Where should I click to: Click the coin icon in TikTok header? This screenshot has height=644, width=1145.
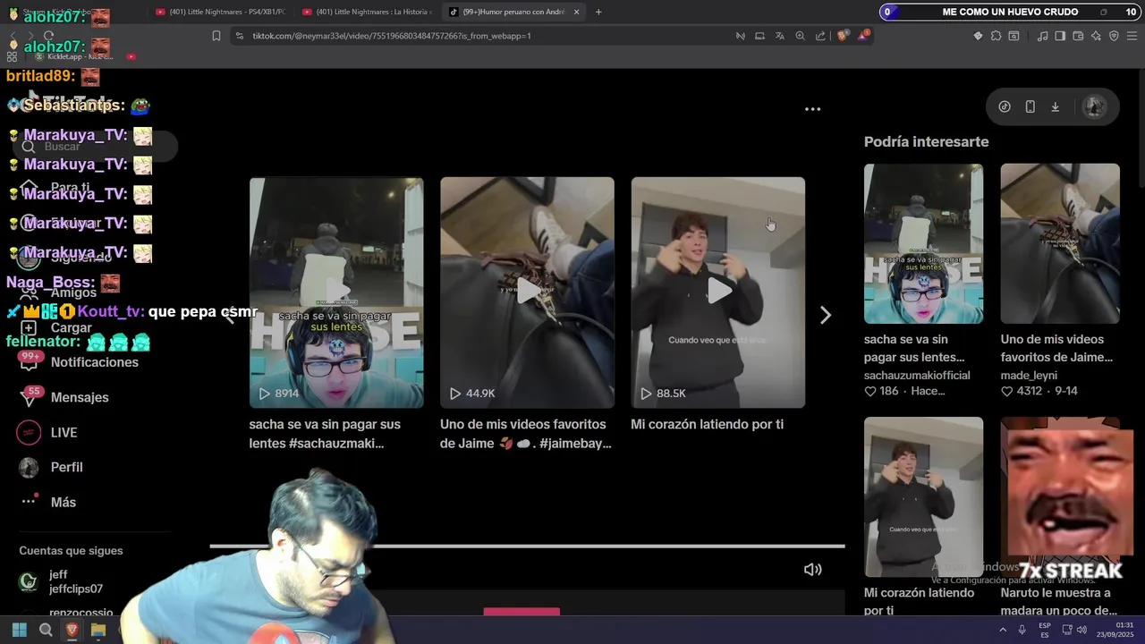click(x=1005, y=106)
